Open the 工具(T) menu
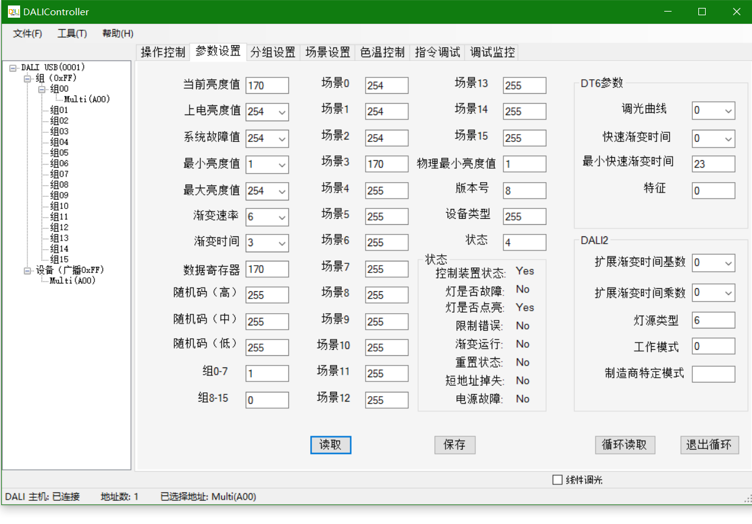Screen dimensions: 752x524 [72, 34]
